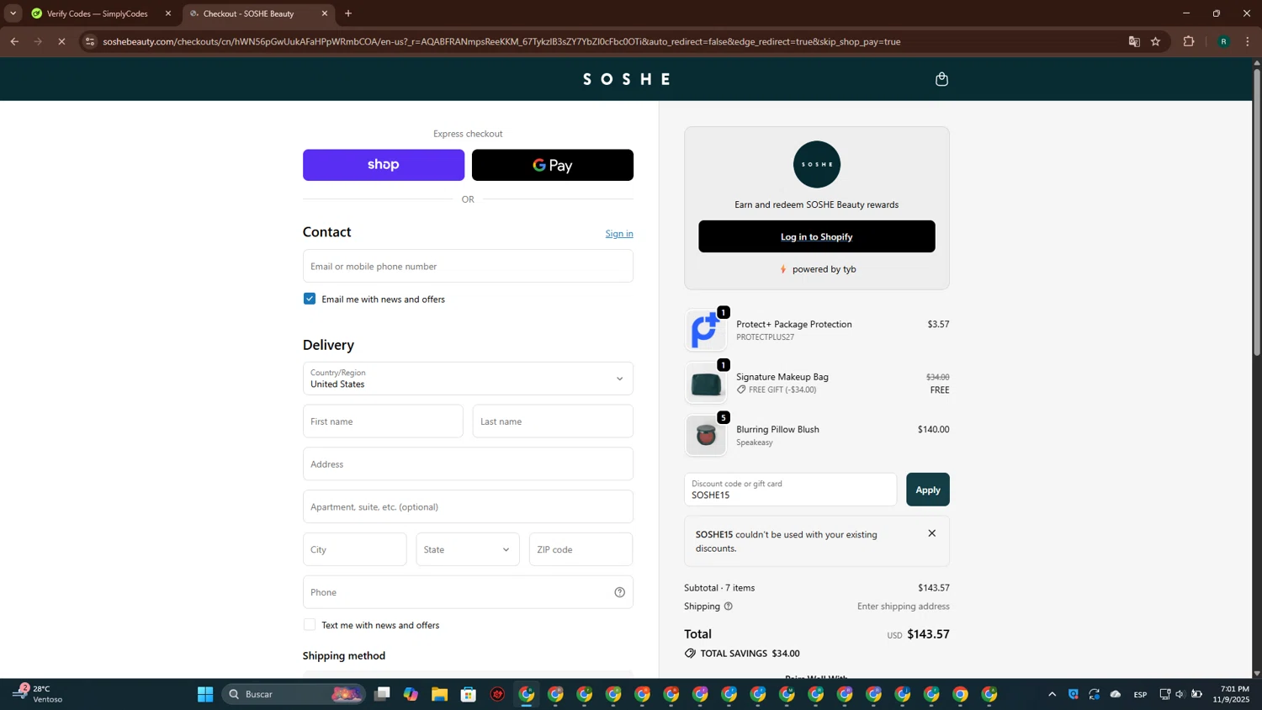Stop loading the page
1262x710 pixels.
tap(61, 41)
